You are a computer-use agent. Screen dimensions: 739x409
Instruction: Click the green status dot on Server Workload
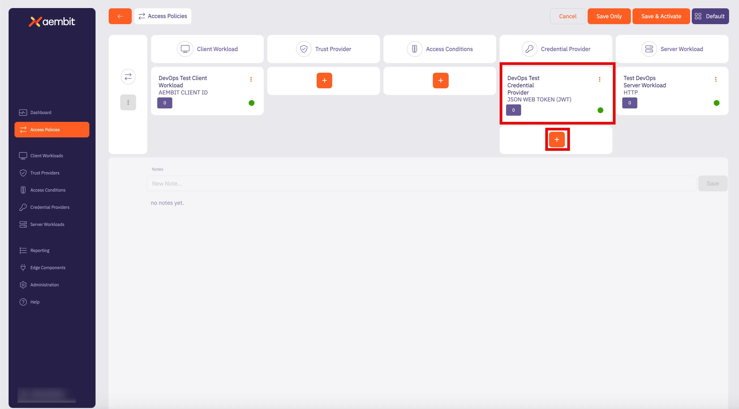click(x=716, y=103)
